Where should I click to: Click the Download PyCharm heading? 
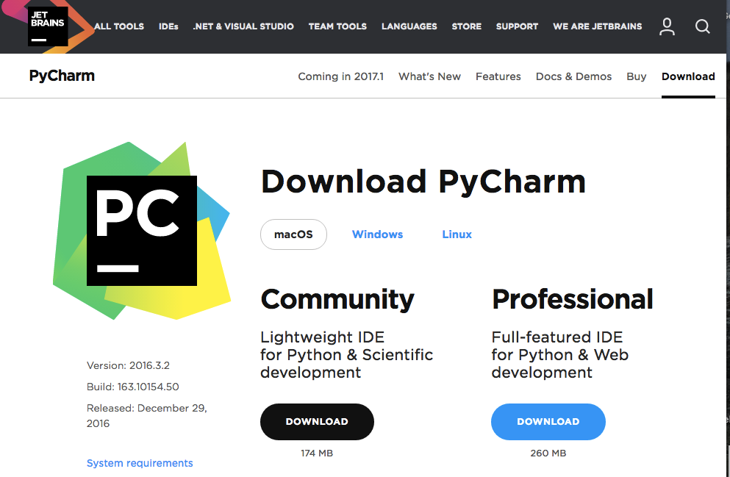coord(423,182)
